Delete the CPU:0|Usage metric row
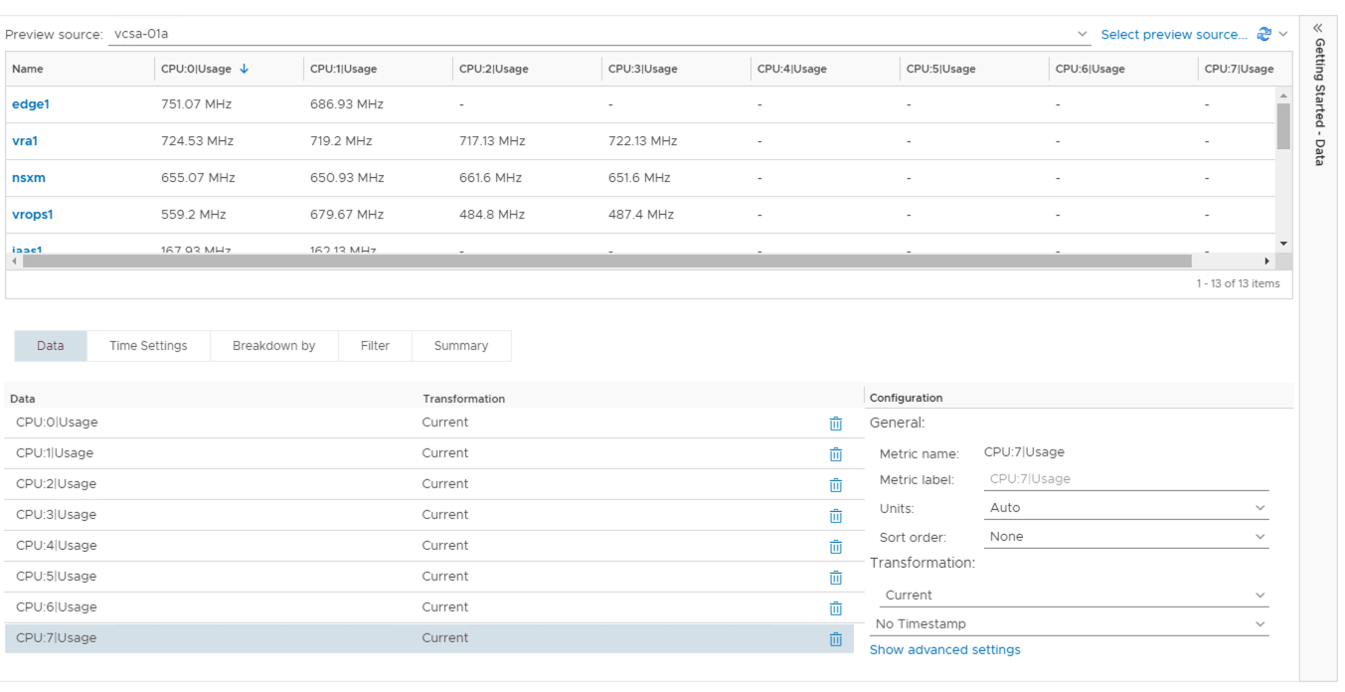This screenshot has height=692, width=1345. [x=835, y=424]
